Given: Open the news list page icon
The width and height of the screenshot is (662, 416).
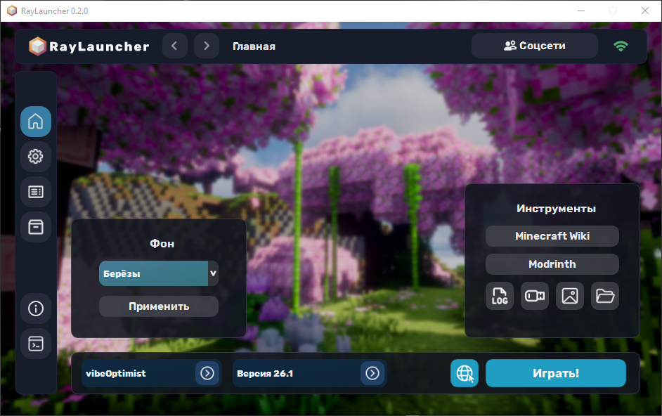Looking at the screenshot, I should coord(36,192).
